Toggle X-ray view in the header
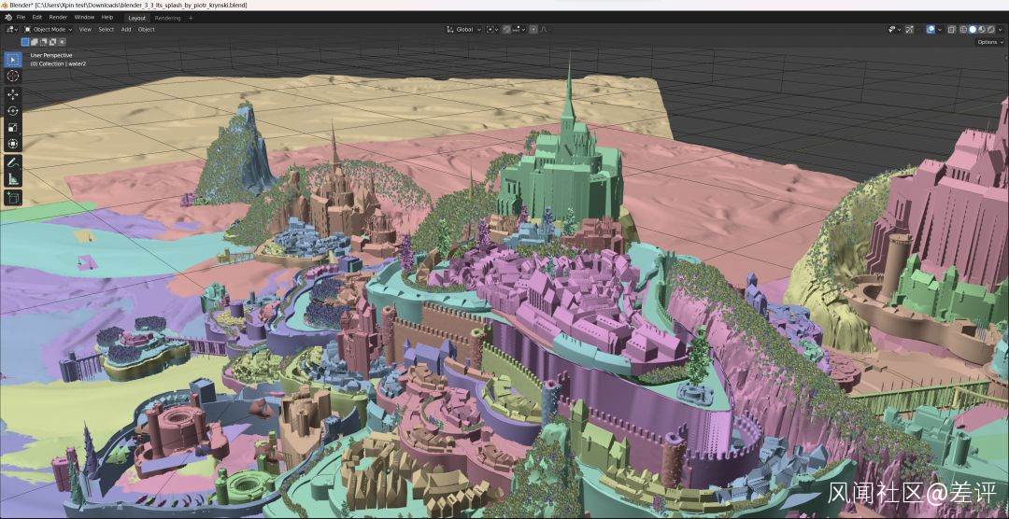The image size is (1009, 519). tap(951, 29)
